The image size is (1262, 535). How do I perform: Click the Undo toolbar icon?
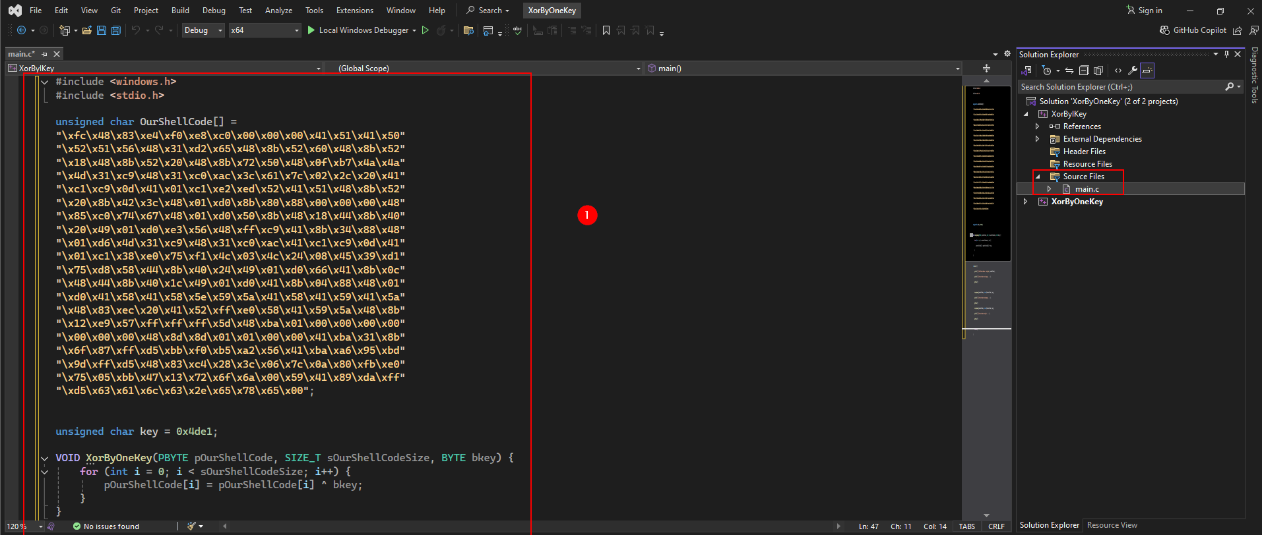click(x=136, y=30)
